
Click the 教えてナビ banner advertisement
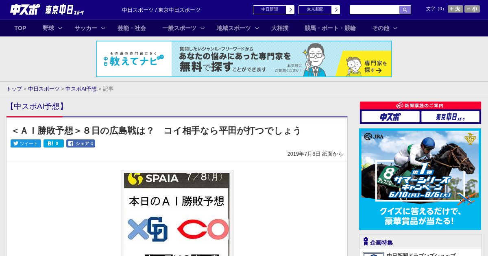tap(244, 59)
